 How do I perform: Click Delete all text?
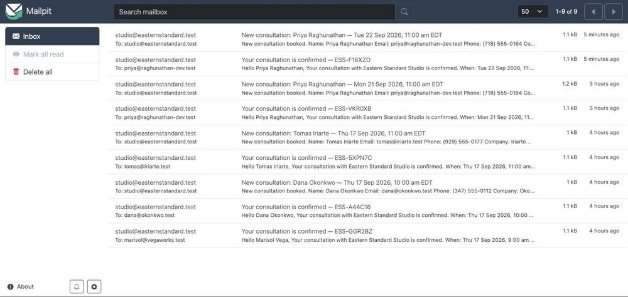coord(38,72)
